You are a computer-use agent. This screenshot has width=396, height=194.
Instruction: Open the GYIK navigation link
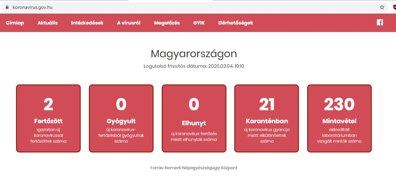point(199,23)
